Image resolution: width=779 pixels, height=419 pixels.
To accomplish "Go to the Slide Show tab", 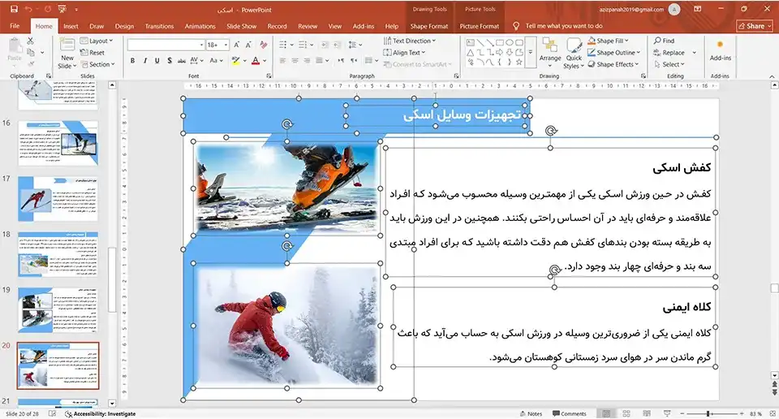I will coord(242,26).
